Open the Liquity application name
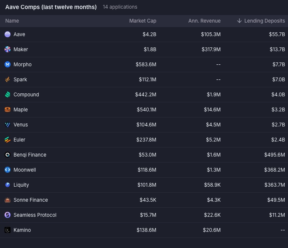 (21, 185)
